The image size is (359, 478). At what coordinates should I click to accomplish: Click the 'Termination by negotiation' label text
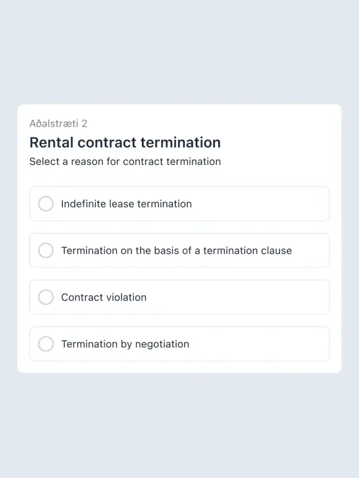(x=125, y=344)
